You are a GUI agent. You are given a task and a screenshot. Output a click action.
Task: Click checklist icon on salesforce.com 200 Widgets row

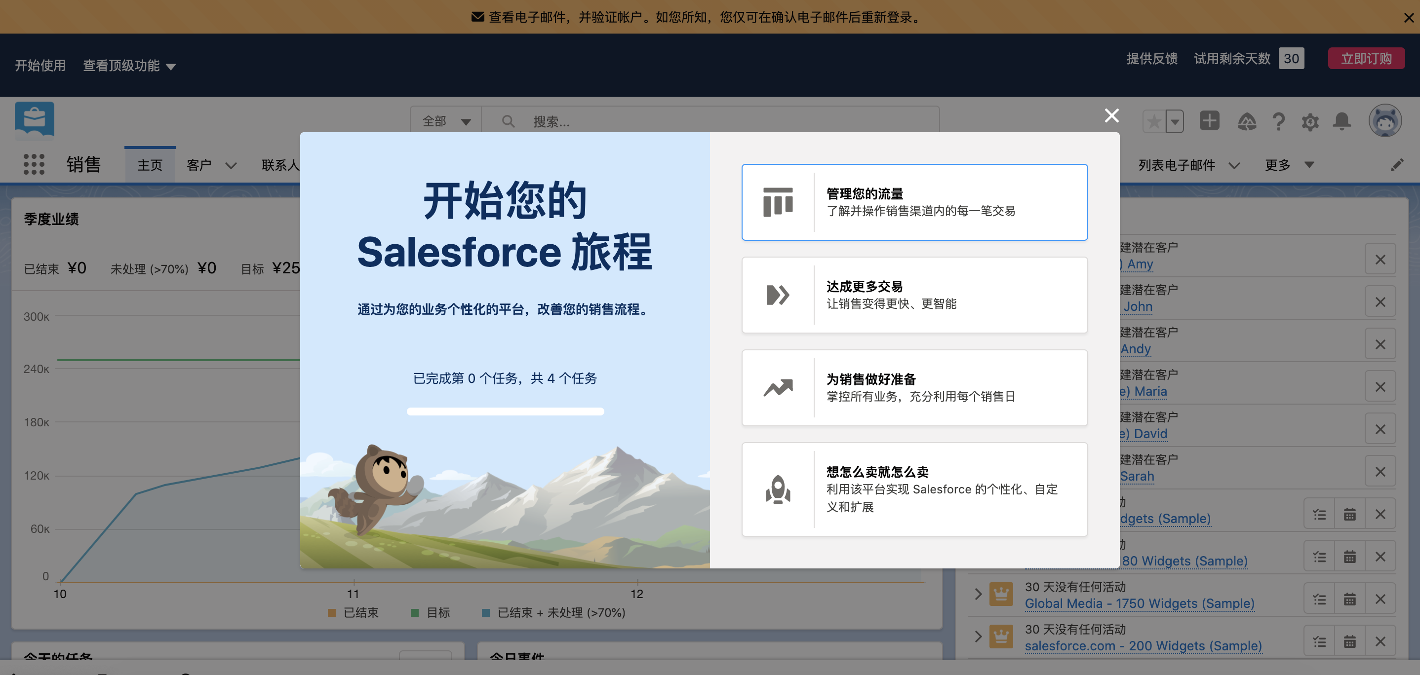(1319, 640)
